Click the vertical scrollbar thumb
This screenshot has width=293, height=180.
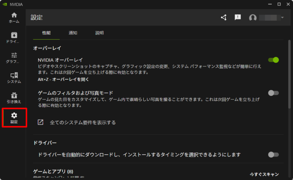[289, 74]
